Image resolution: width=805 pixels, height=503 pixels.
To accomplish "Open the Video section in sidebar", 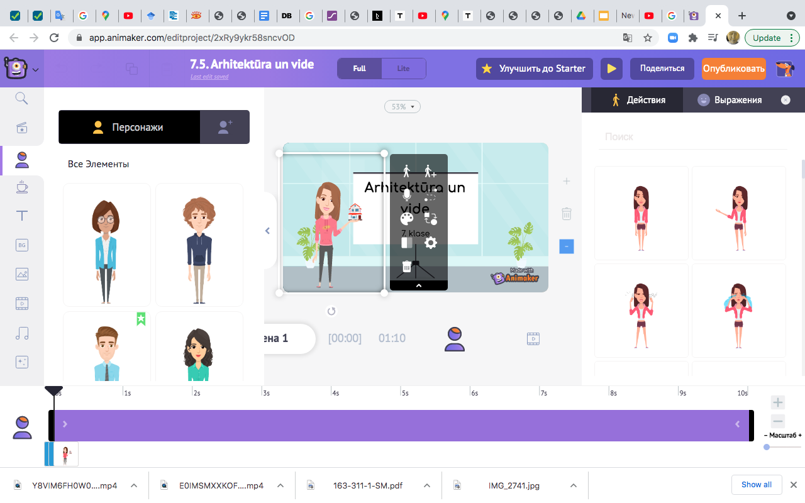I will tap(22, 303).
